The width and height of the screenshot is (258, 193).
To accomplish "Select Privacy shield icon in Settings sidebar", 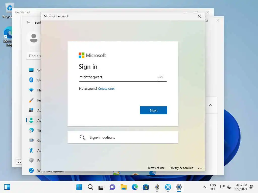I will (x=31, y=160).
